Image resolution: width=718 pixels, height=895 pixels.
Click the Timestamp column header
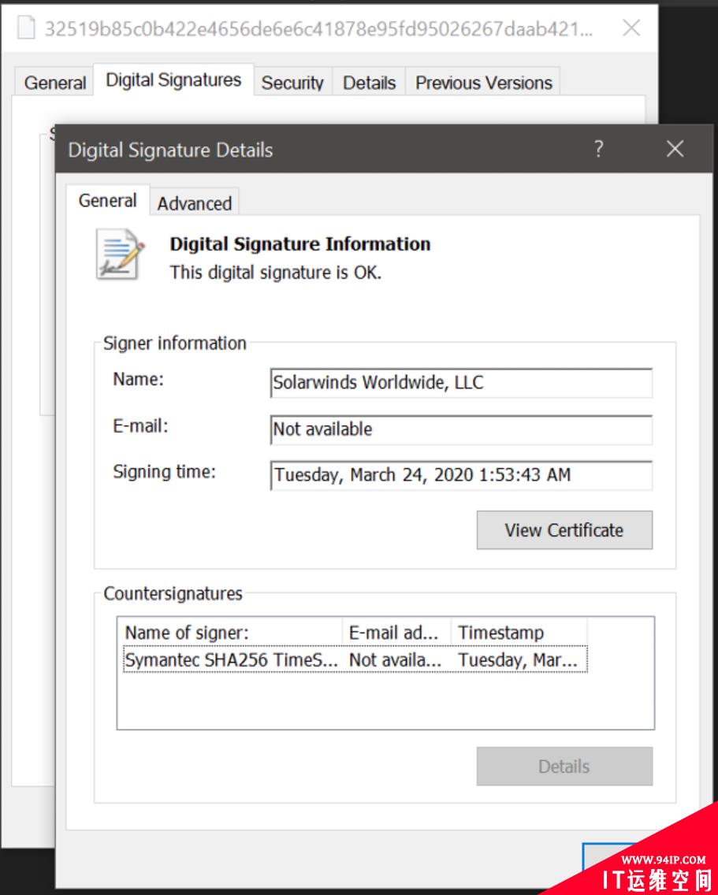click(519, 633)
